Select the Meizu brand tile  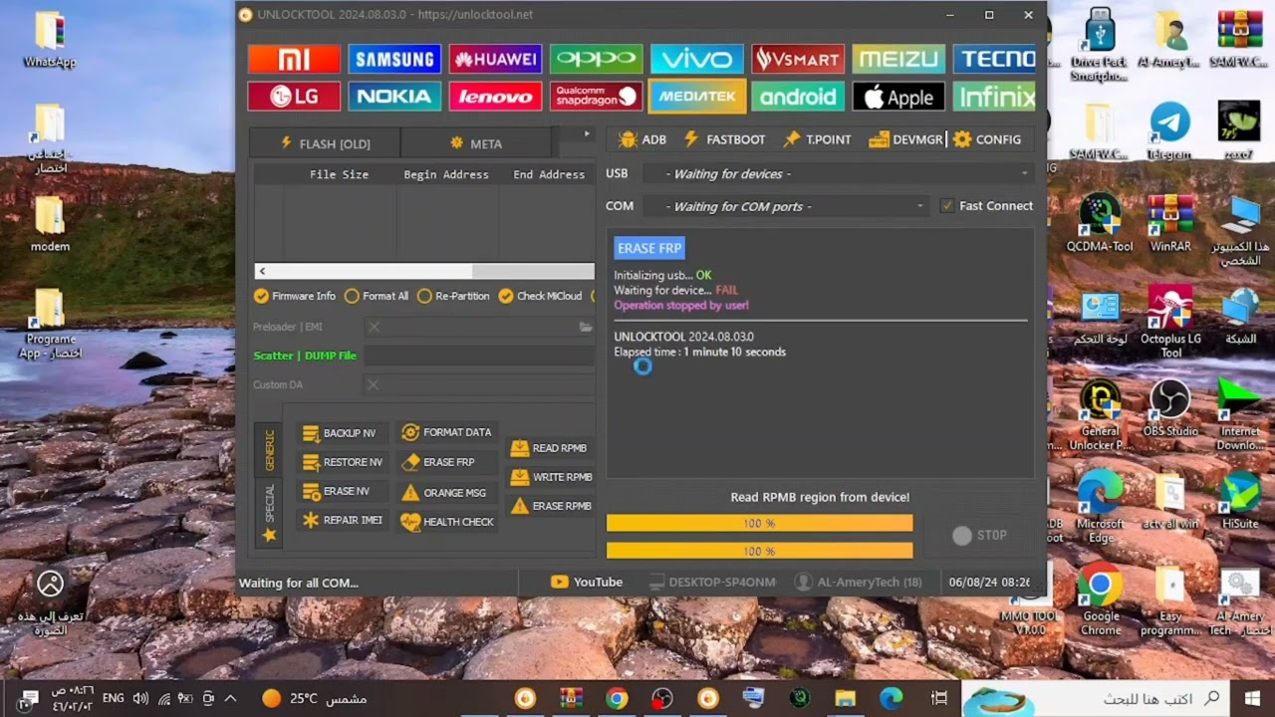coord(898,59)
